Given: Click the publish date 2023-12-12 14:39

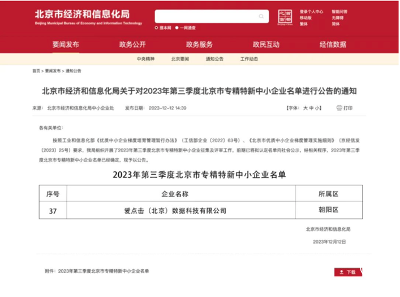Looking at the screenshot, I should click(167, 108).
